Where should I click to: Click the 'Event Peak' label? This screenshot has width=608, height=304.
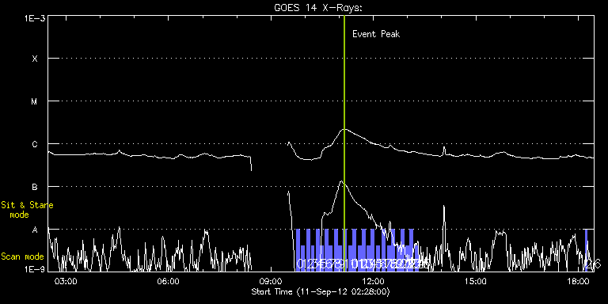coord(376,34)
